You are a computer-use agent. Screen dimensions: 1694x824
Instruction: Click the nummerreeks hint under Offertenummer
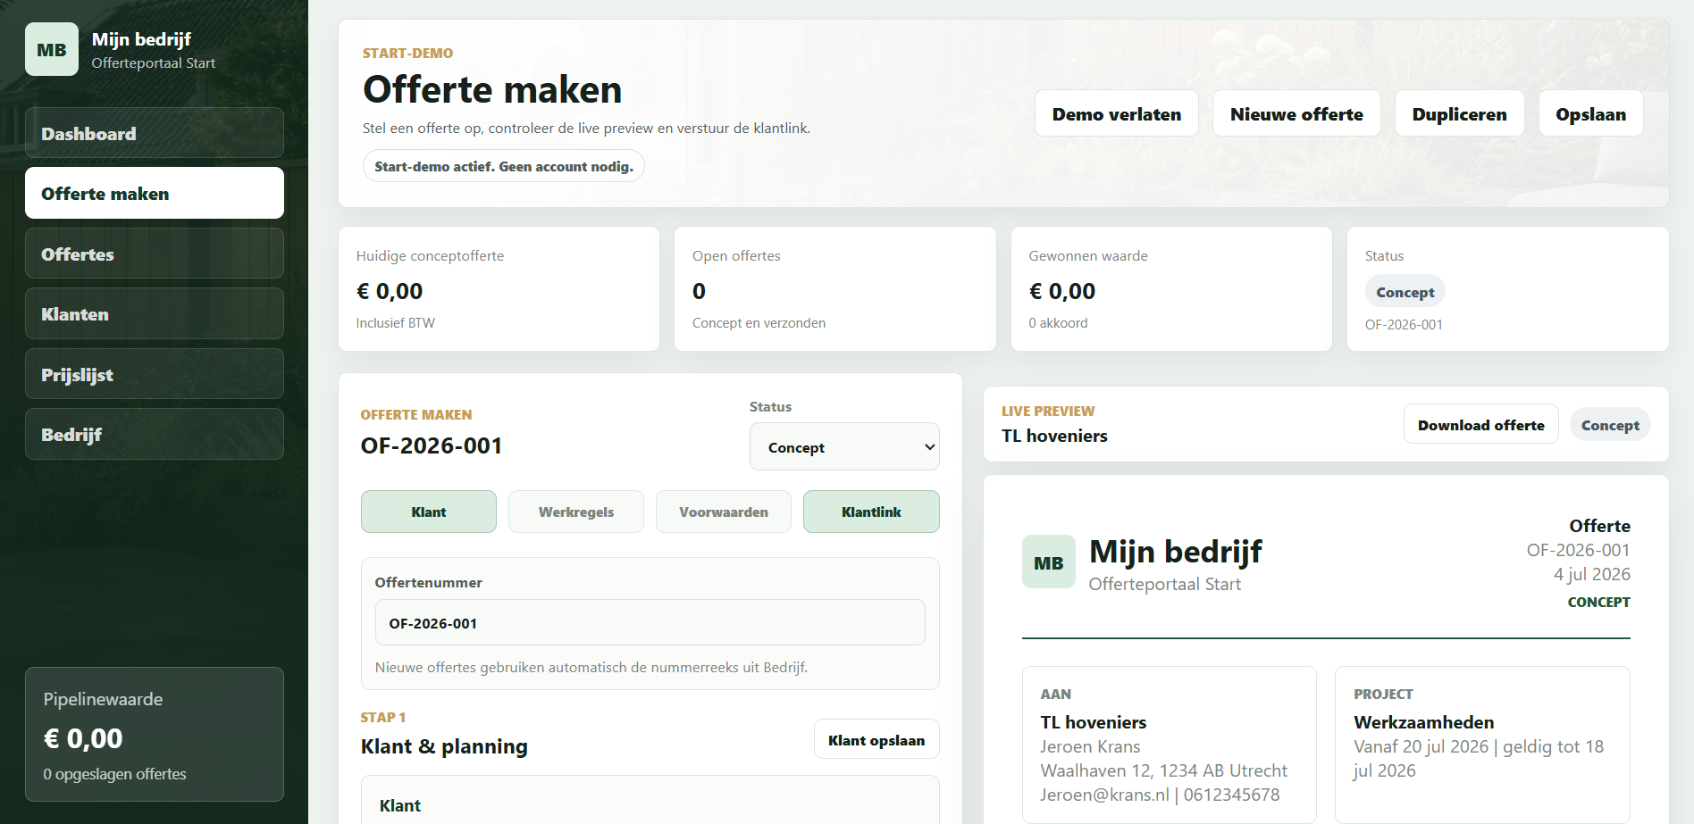coord(591,667)
